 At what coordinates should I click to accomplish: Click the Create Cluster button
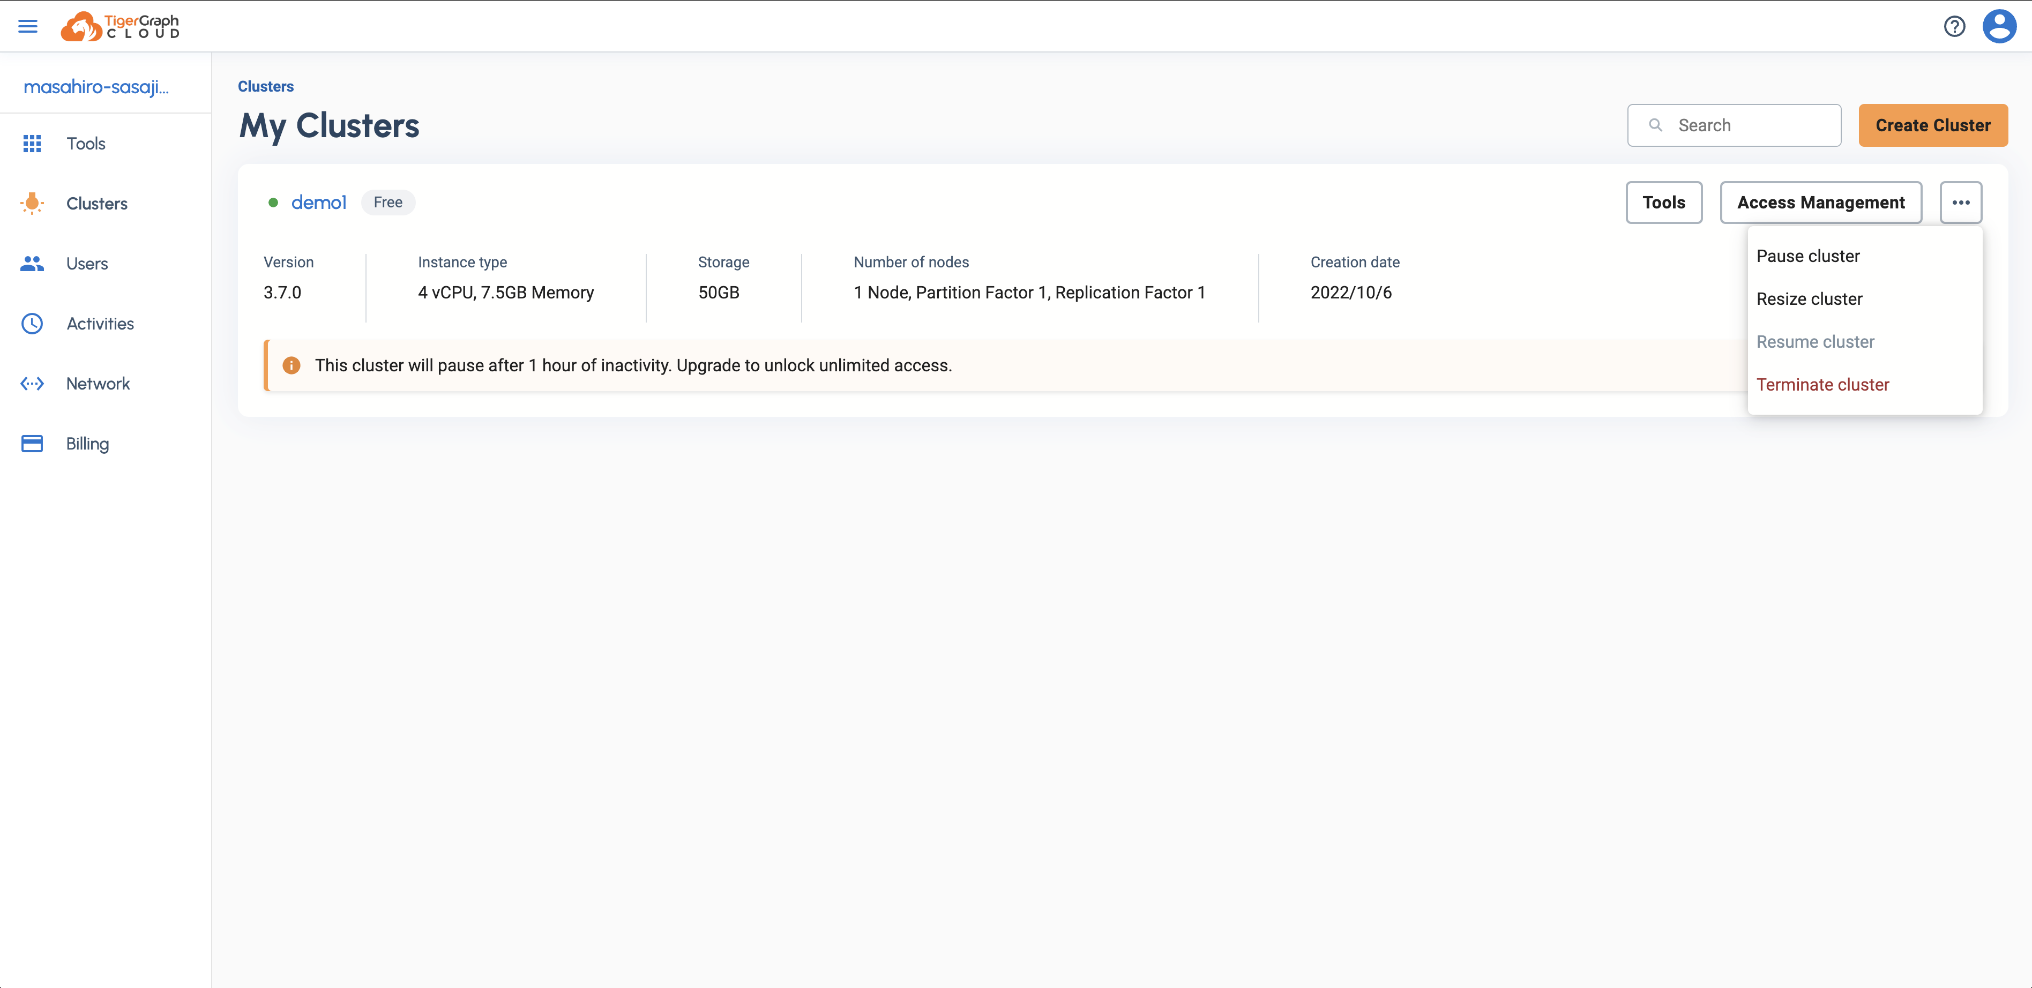point(1933,125)
